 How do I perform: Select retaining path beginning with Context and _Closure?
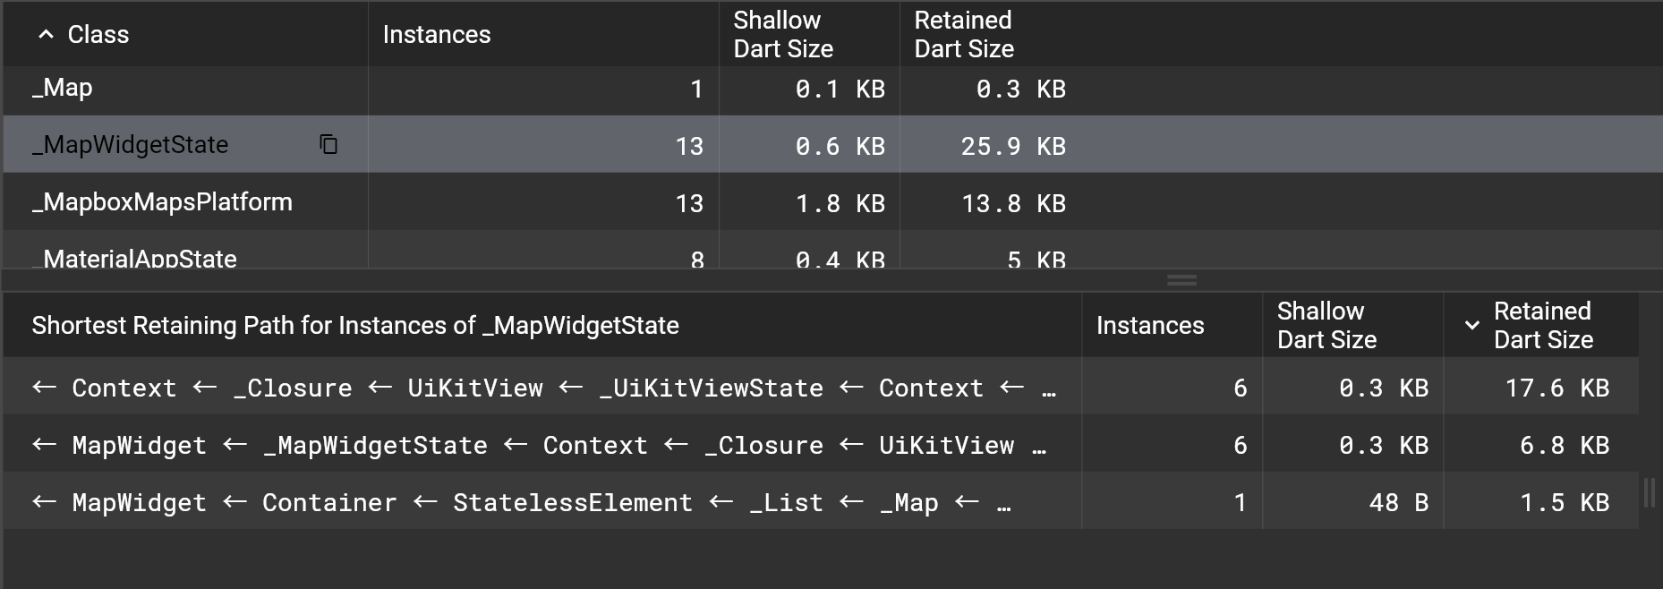[537, 388]
